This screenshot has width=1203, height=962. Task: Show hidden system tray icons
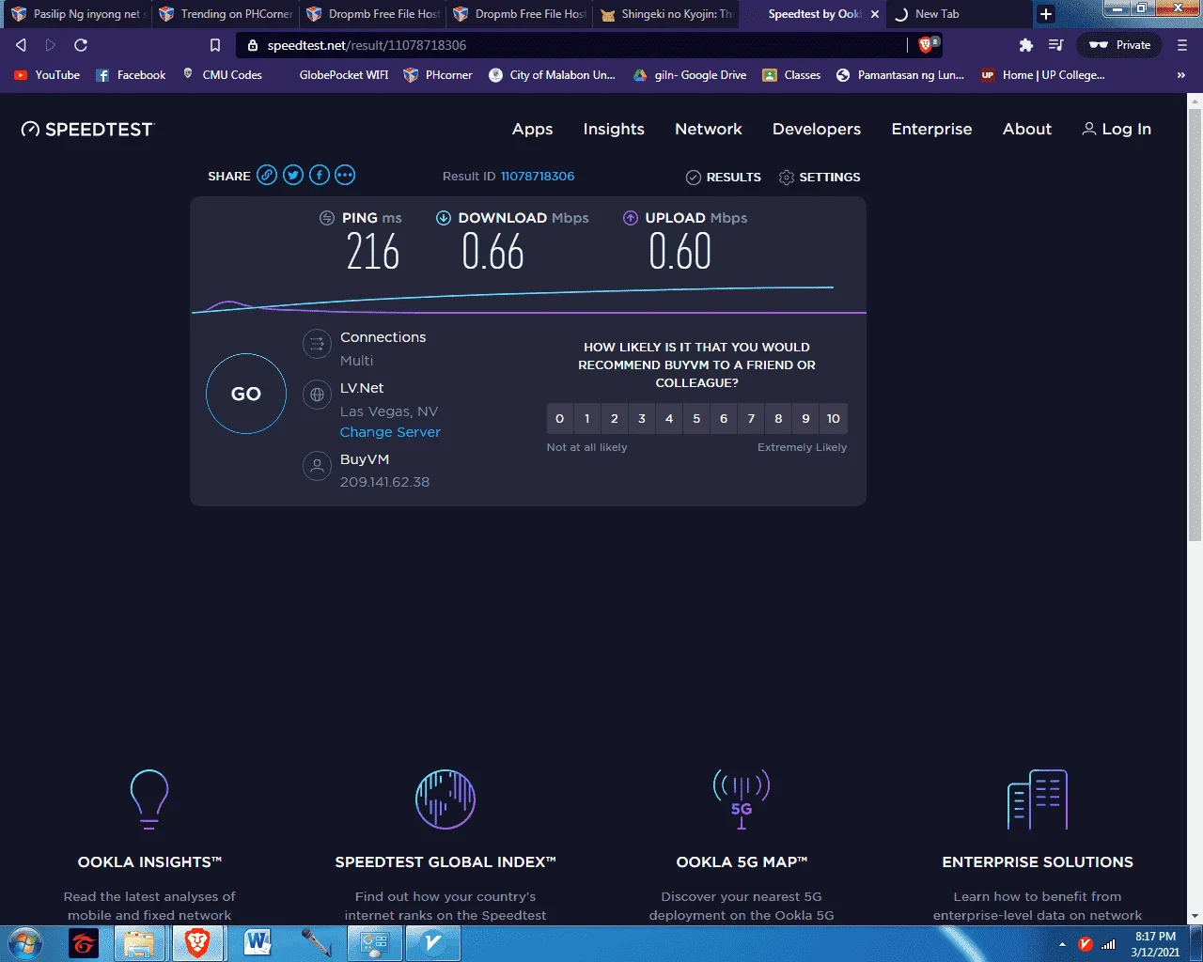(1062, 944)
